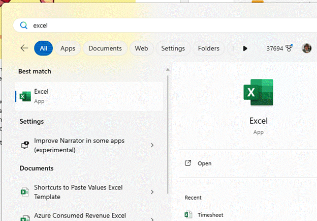The height and width of the screenshot is (221, 317).
Task: Go back using the left arrow
Action: (24, 48)
